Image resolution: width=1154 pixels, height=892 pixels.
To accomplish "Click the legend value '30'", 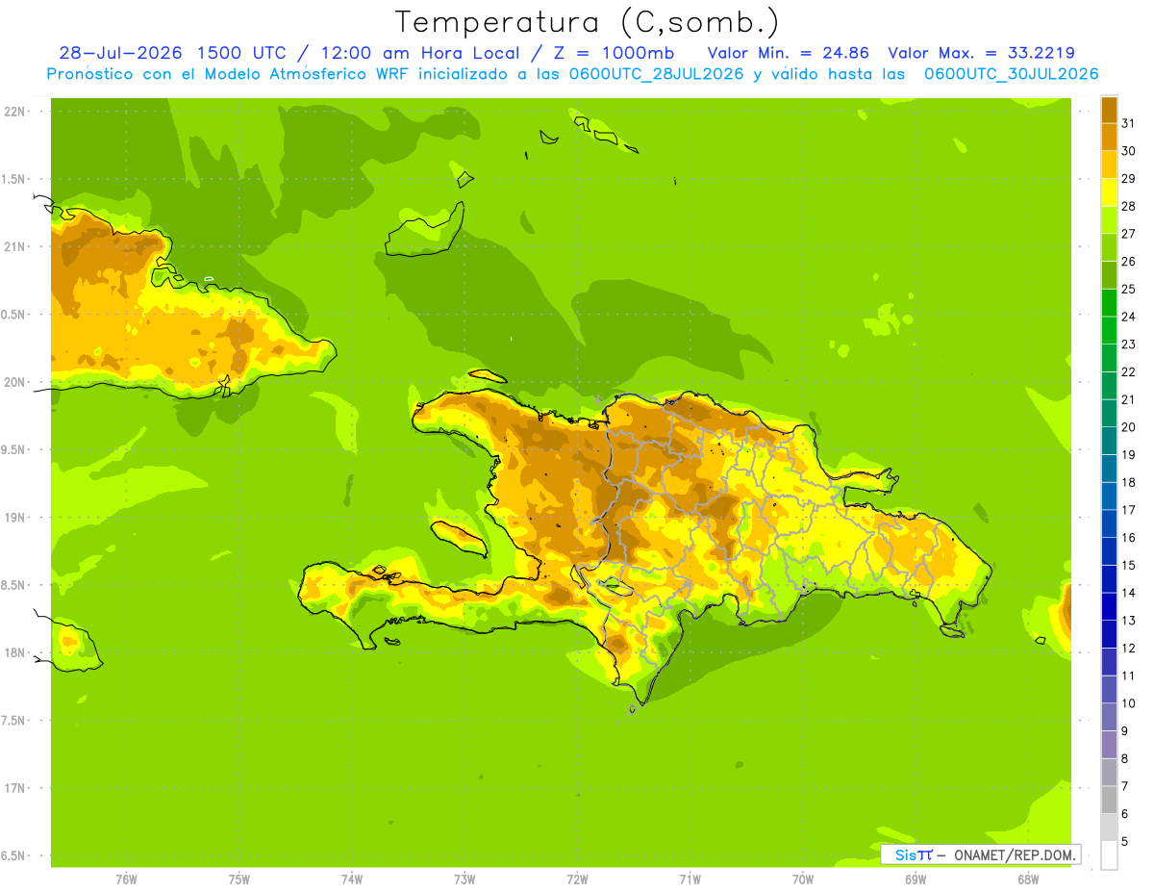I will click(x=1128, y=151).
